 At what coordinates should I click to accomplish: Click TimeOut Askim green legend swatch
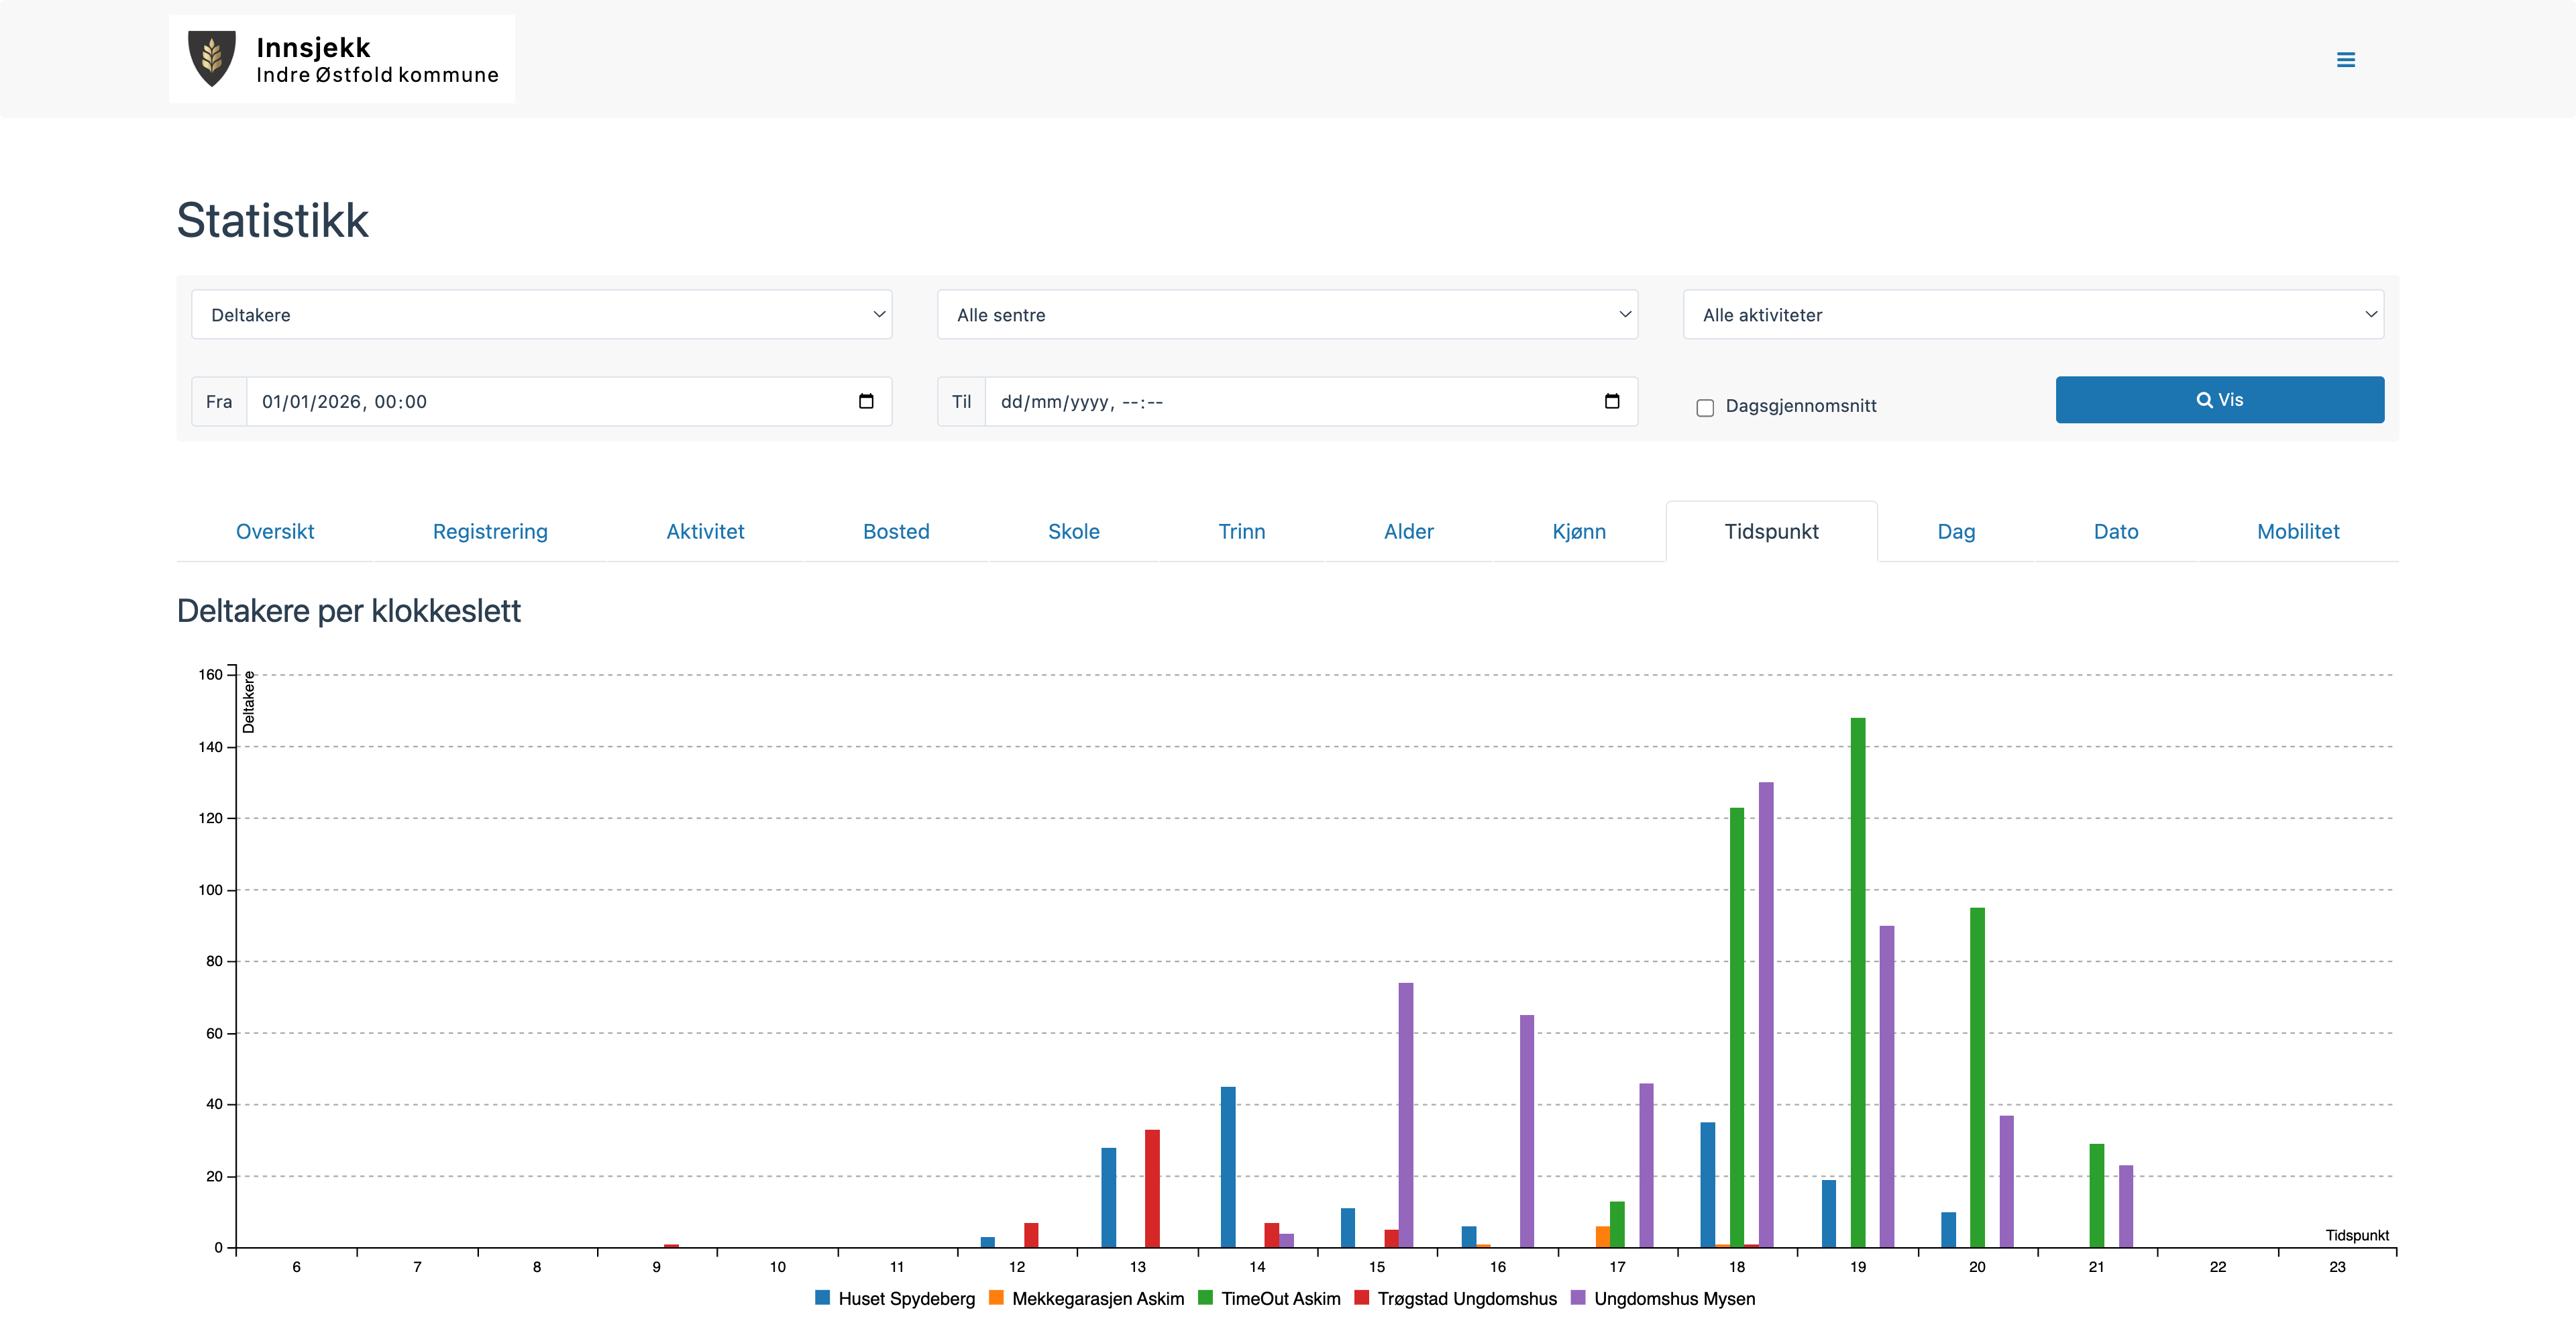coord(1205,1298)
